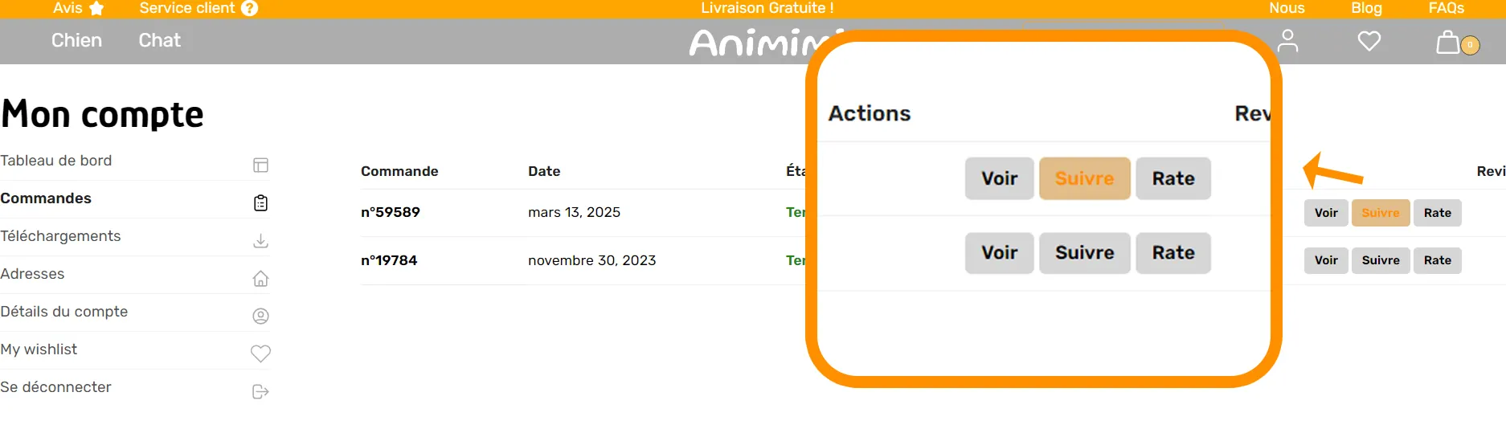Click the Commandes clipboard icon
Screen dimensions: 1506x429
pos(260,203)
